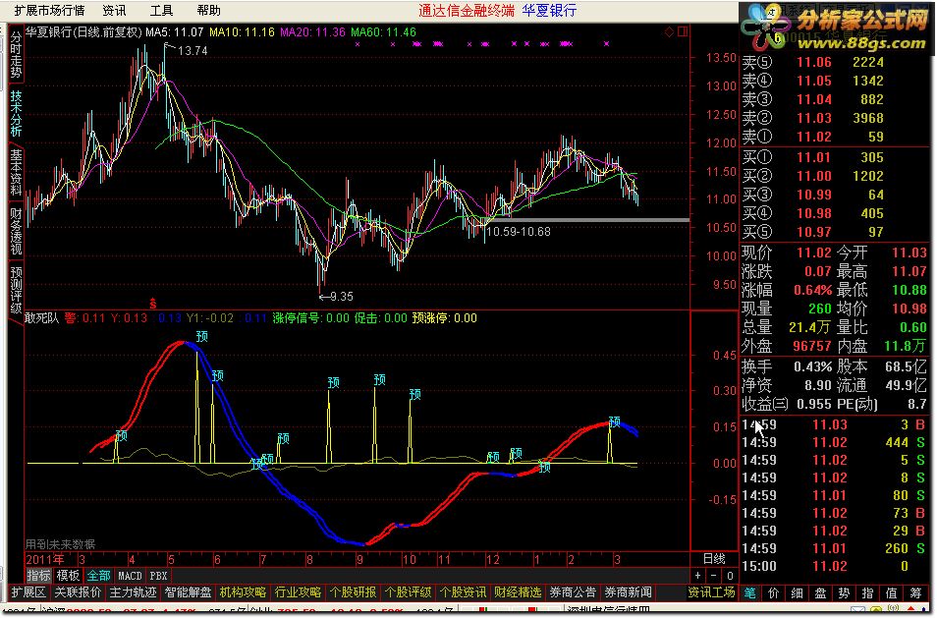This screenshot has height=618, width=937.
Task: Open 券商新闻 in the bottom bar
Action: pyautogui.click(x=628, y=592)
